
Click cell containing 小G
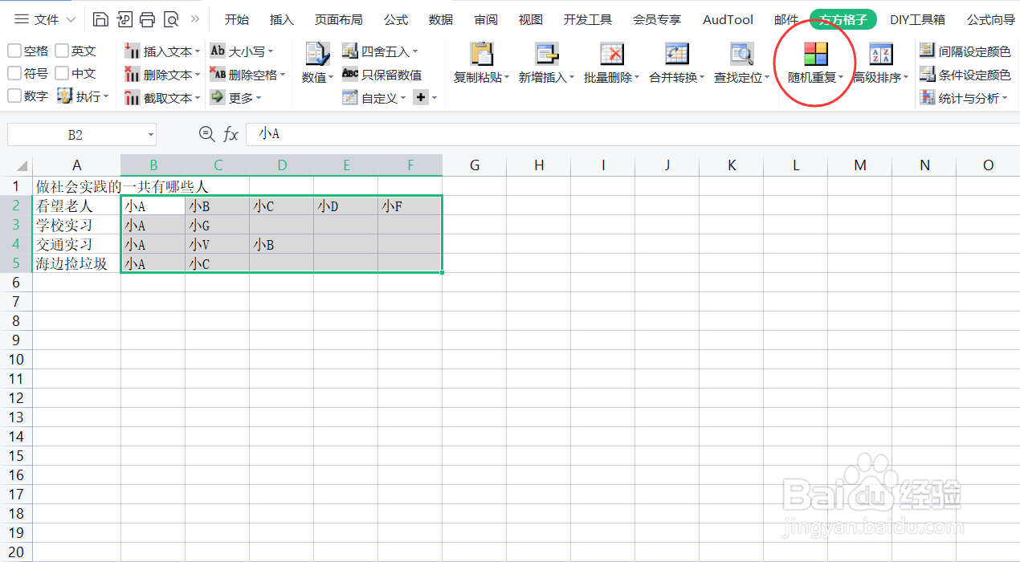(x=218, y=225)
